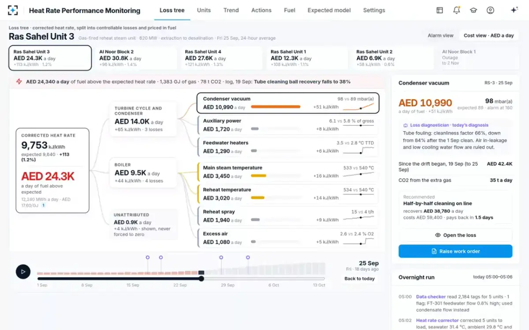
Task: Select the Al Noor Block 1 outage card
Action: point(478,58)
